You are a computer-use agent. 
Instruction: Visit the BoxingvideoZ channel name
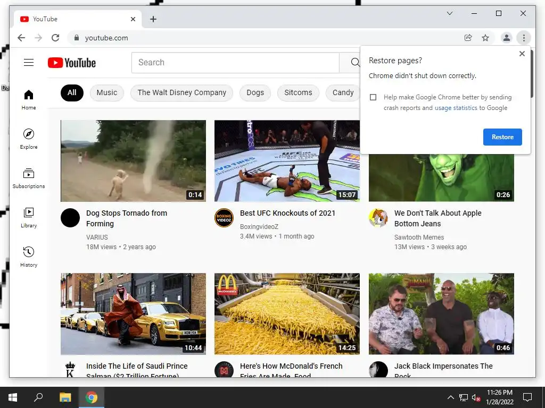[x=259, y=226]
